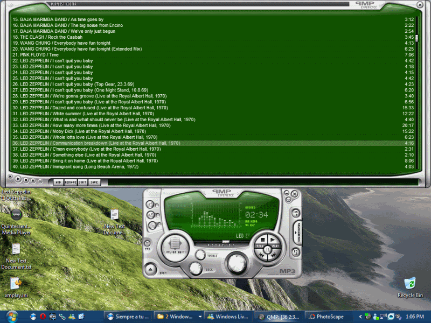
Task: Click the QMP taskbar button
Action: (279, 317)
